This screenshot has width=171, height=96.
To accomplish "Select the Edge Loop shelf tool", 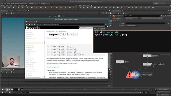I will point(32,8).
